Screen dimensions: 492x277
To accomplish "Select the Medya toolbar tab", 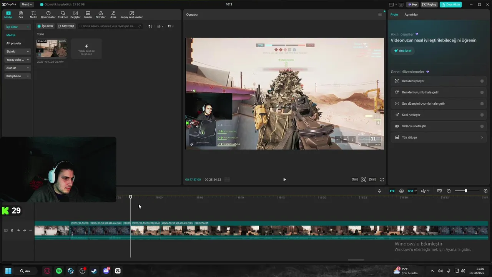I will click(x=8, y=15).
